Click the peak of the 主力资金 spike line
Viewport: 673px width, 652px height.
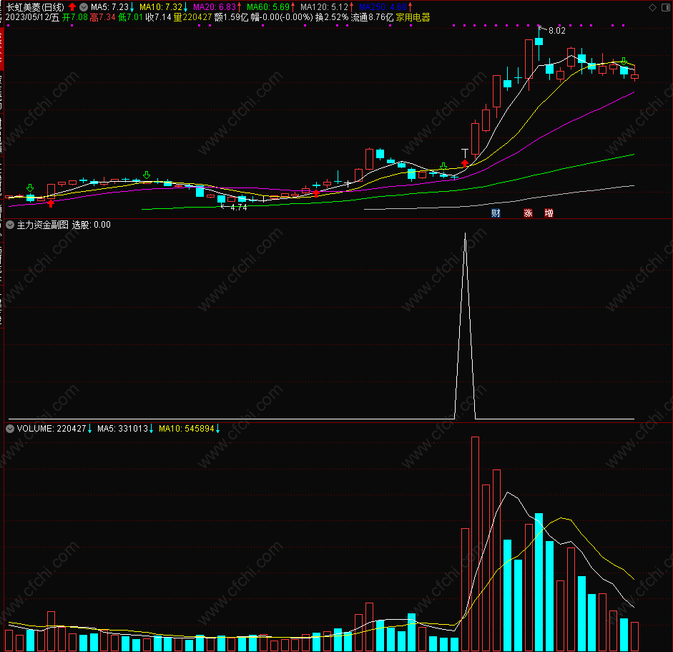466,235
